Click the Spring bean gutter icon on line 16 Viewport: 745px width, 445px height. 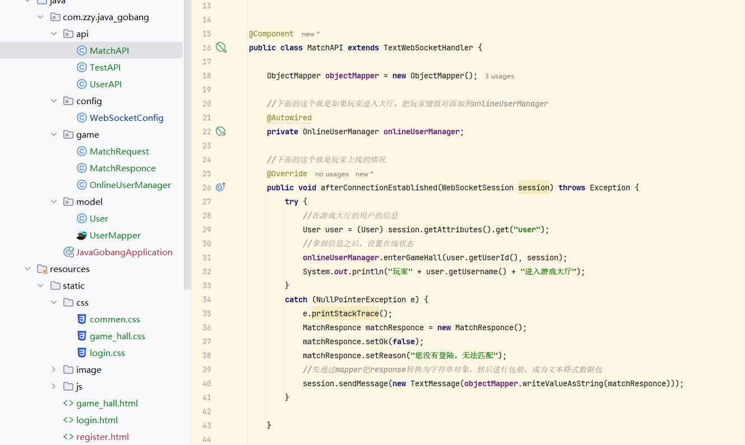(x=221, y=48)
